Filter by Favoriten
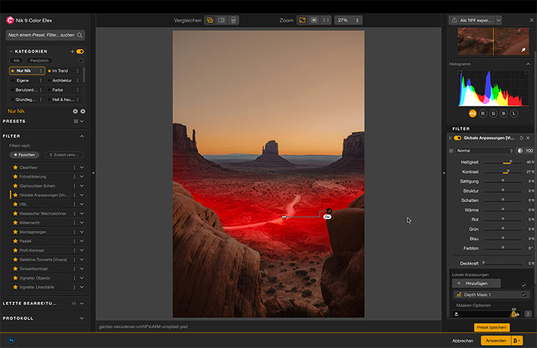 pyautogui.click(x=25, y=154)
